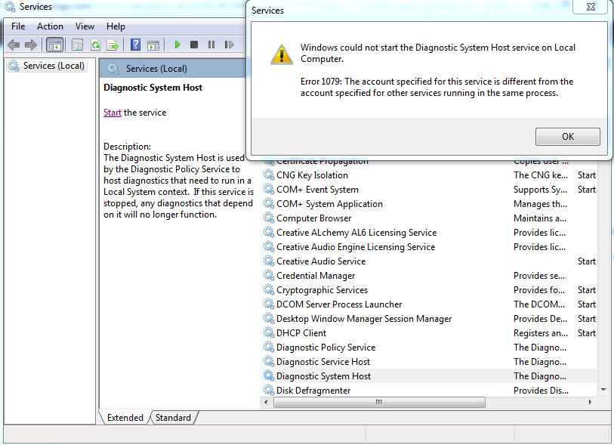
Task: Click 'Supports Sy...' description of COM+ Event System
Action: tap(540, 190)
